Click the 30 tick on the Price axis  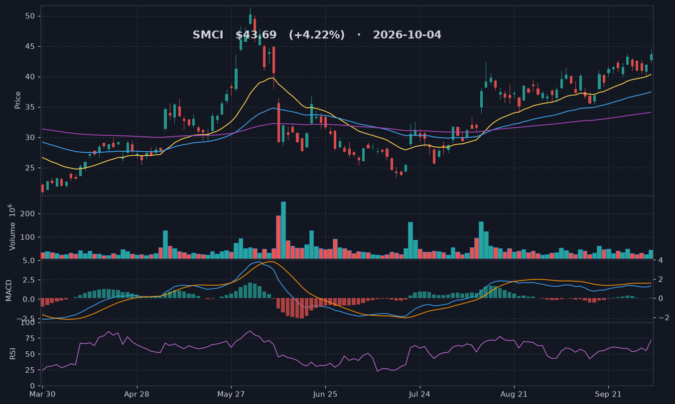[x=30, y=138]
